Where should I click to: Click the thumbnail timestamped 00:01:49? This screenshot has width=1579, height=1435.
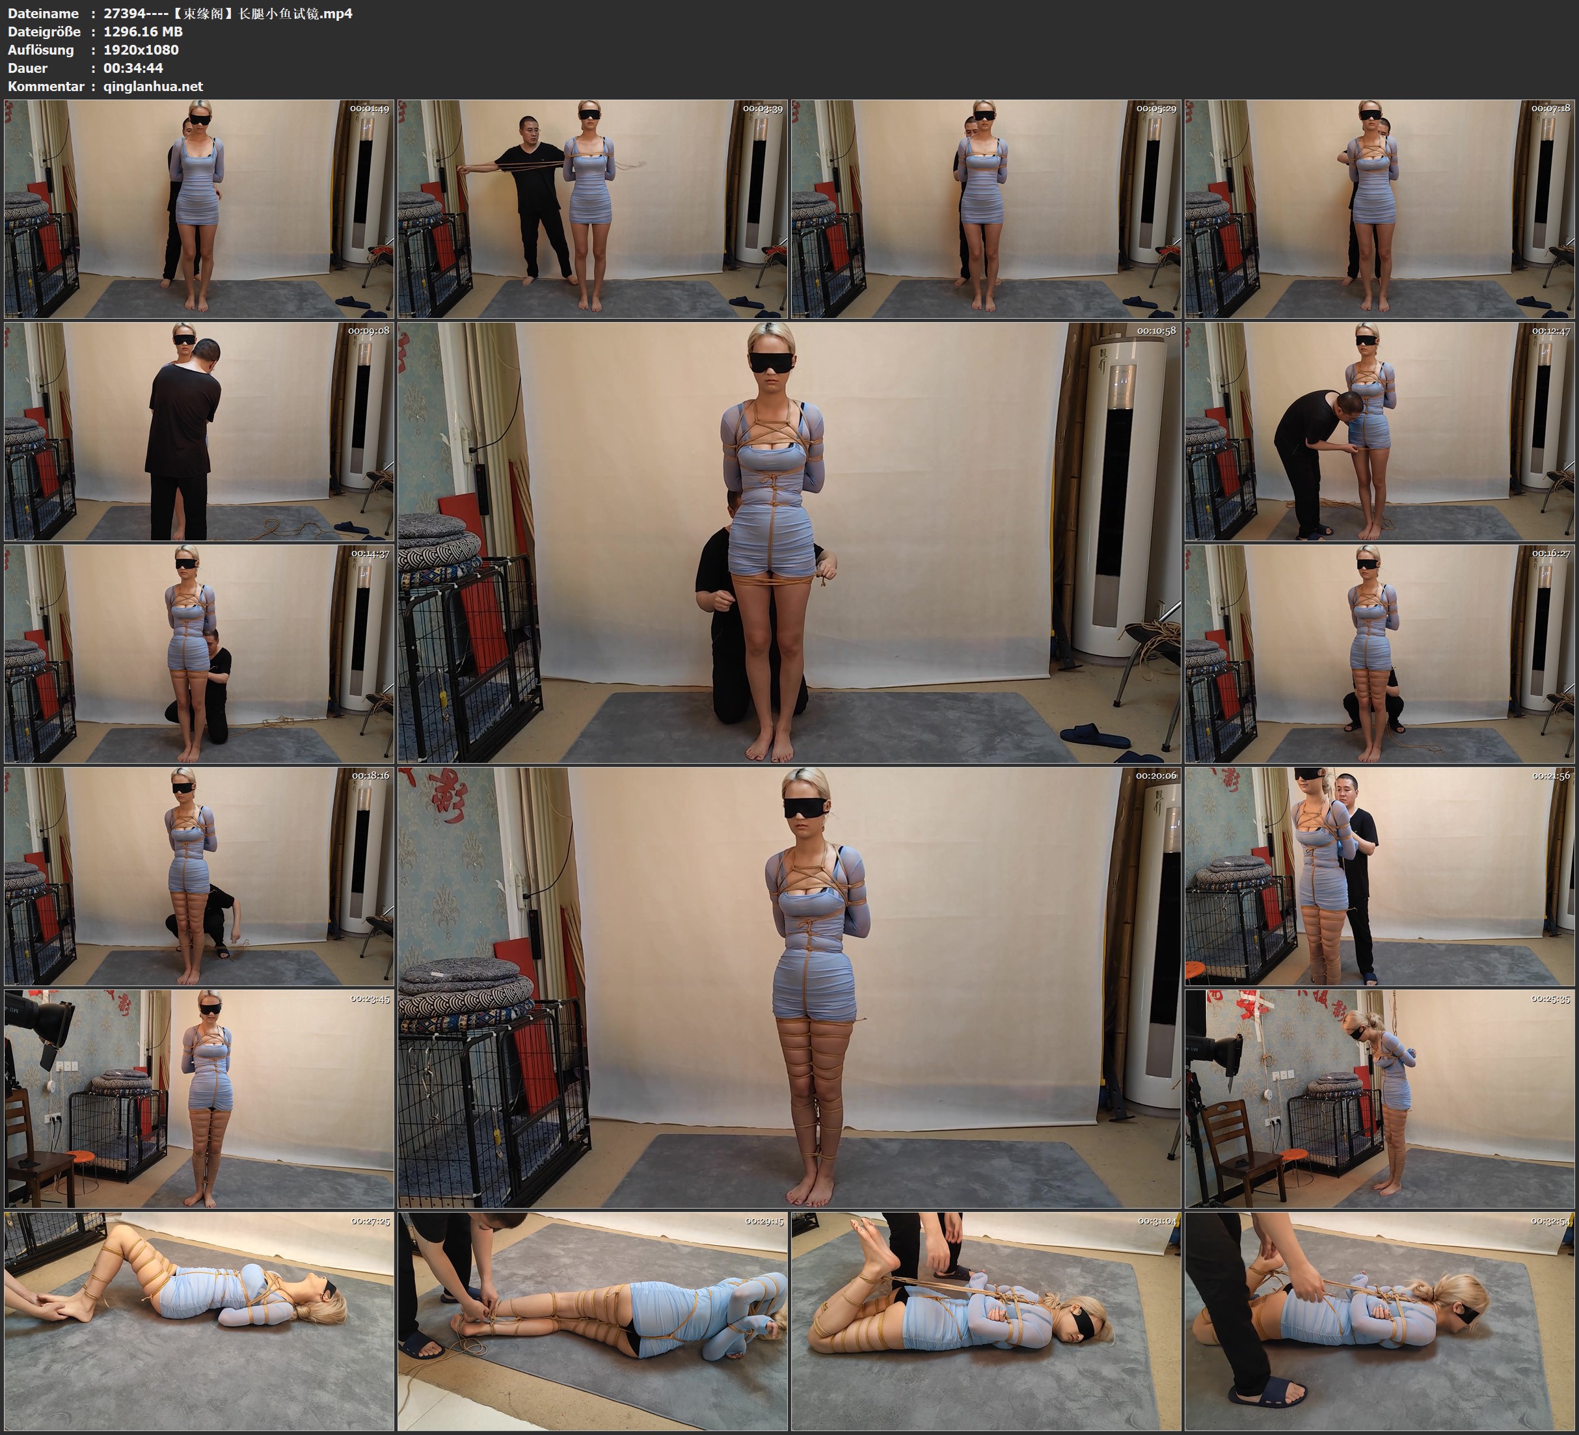(199, 209)
